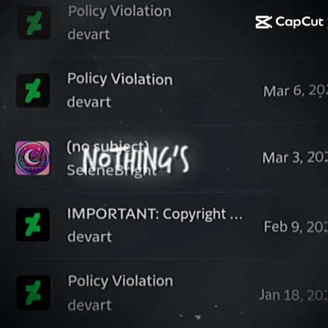Viewport: 328px width, 328px height.
Task: Click the devart sender in the Mar 6 row
Action: pyautogui.click(x=89, y=102)
